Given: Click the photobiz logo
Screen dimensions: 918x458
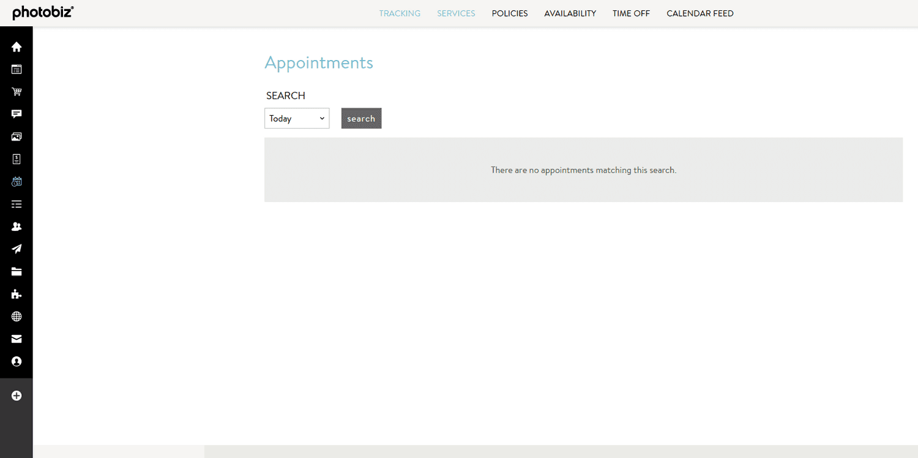Looking at the screenshot, I should (x=42, y=12).
